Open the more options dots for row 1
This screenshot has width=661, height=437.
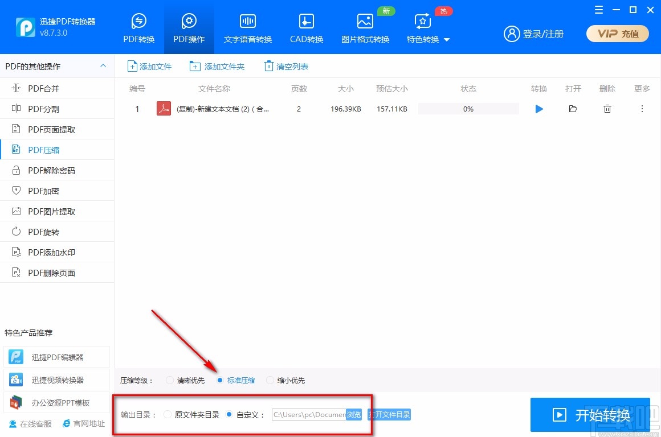642,109
